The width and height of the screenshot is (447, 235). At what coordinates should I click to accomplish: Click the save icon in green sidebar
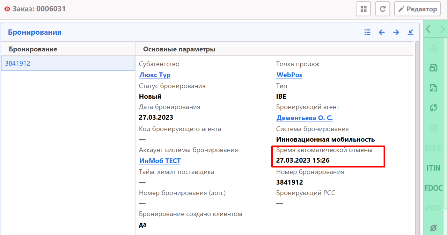433,68
